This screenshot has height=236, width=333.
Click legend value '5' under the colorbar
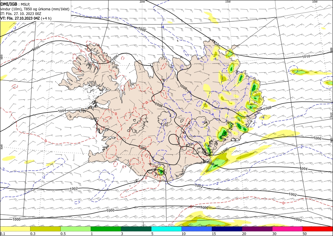pos(152,234)
